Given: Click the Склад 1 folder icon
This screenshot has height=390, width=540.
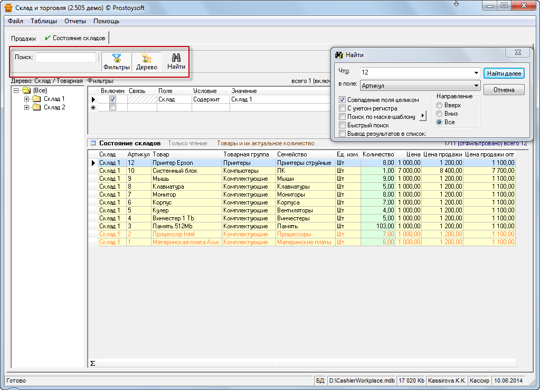Looking at the screenshot, I should [x=36, y=99].
